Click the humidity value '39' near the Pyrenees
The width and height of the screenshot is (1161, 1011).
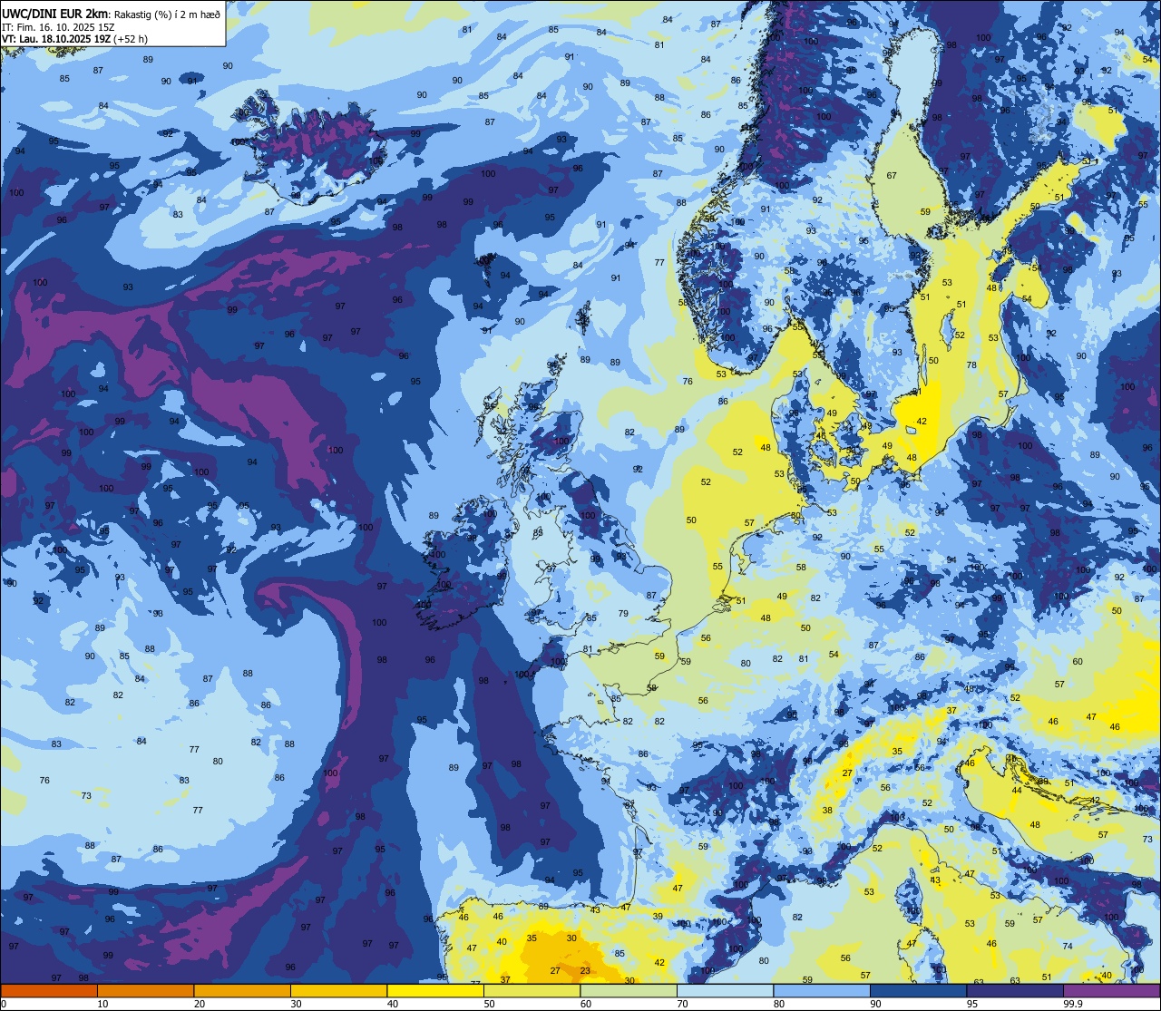(x=658, y=917)
